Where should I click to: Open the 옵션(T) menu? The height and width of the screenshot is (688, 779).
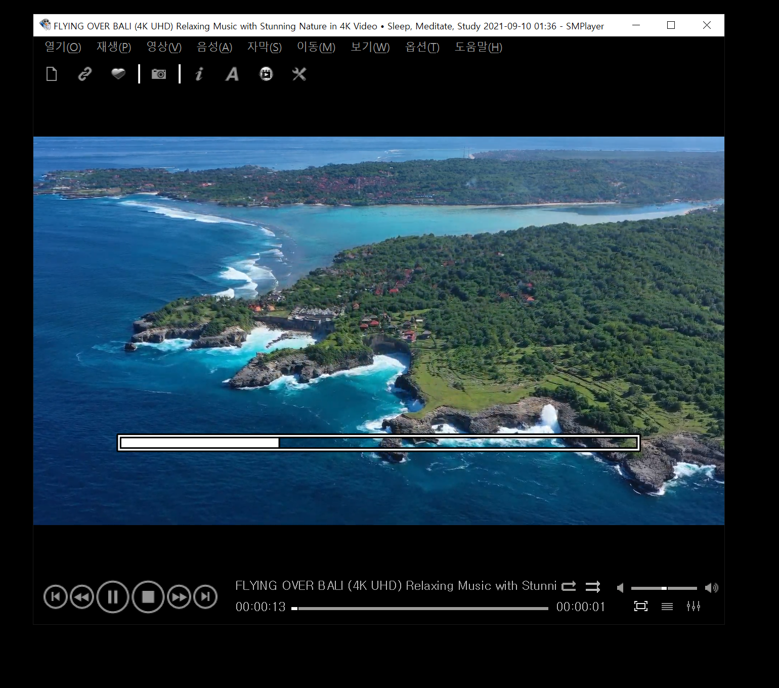(422, 47)
